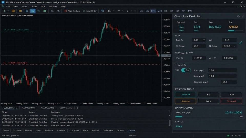Switch chart to D1 timeframe
Image resolution: width=246 pixels, height=138 pixels.
tap(178, 11)
